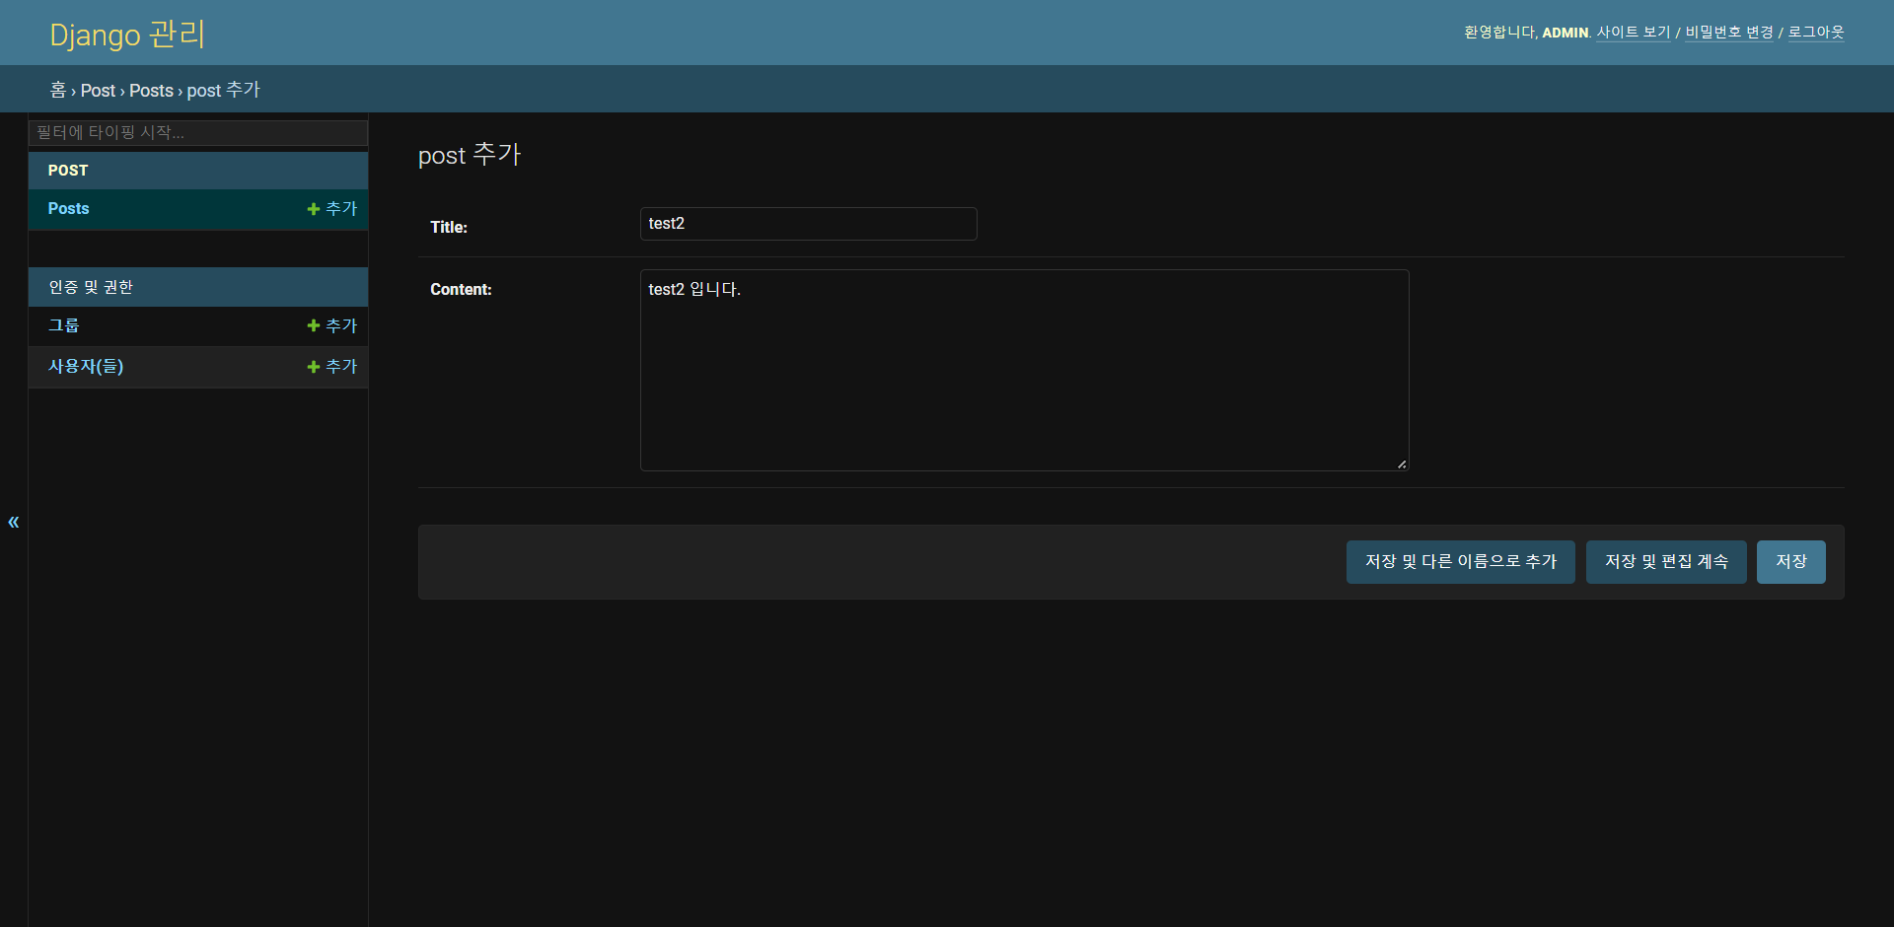Screen dimensions: 1894x927
Task: Click the Content: field label
Action: (x=461, y=289)
